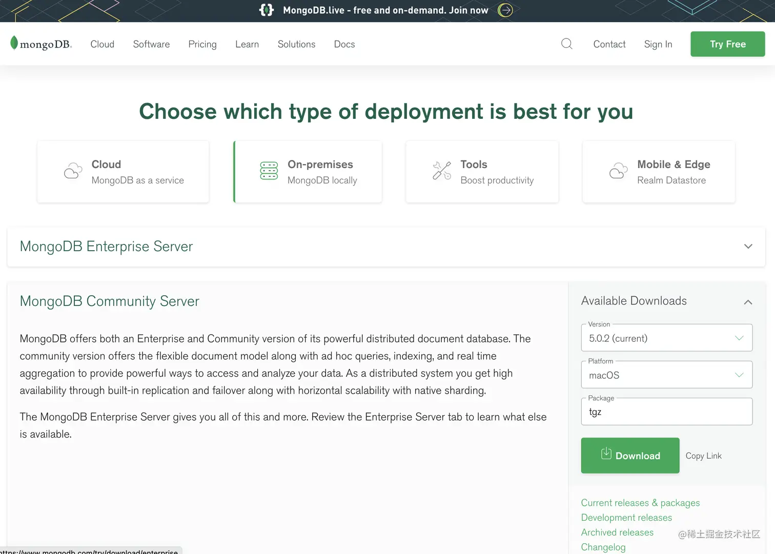Open the Solutions nav menu
This screenshot has width=775, height=554.
click(x=296, y=44)
